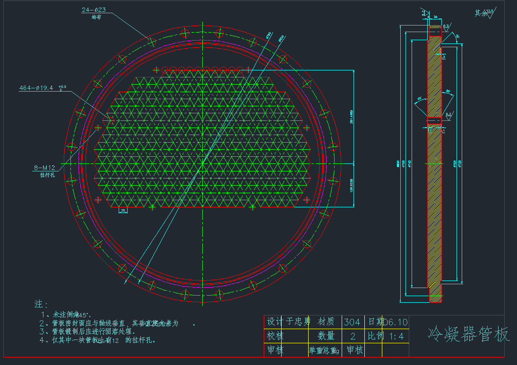Select the topmost bolt hole left of centerline
Image resolution: width=517 pixels, height=365 pixels.
point(185,33)
